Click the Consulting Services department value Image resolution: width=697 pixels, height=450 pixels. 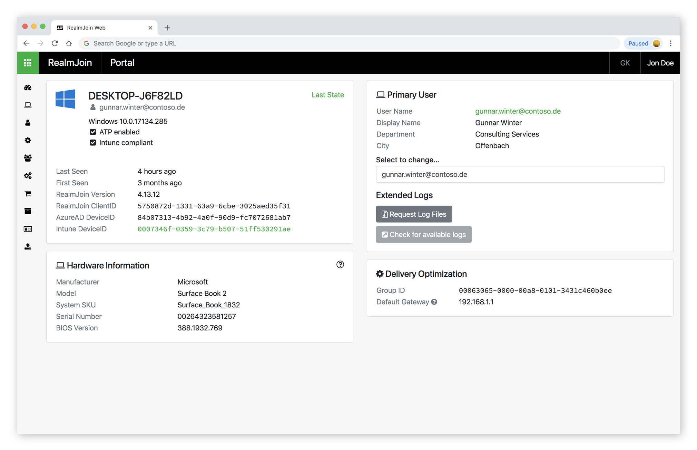click(507, 134)
